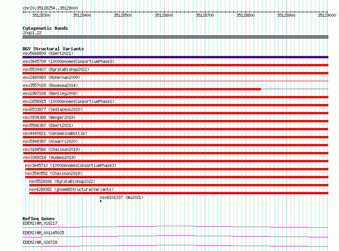The height and width of the screenshot is (251, 339).
Task: Open the nsv3369216 (Audano2019) variant label
Action: pyautogui.click(x=50, y=157)
